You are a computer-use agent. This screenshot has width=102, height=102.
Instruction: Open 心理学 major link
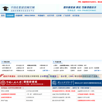pos(55,65)
